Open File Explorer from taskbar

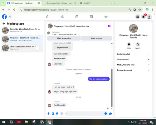click(x=27, y=122)
